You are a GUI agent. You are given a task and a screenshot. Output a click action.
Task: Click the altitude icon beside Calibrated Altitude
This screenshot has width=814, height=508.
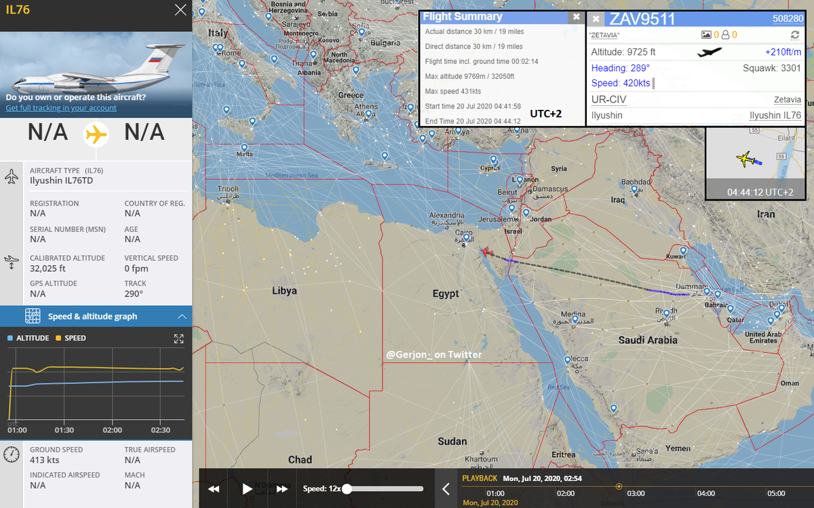tap(12, 262)
